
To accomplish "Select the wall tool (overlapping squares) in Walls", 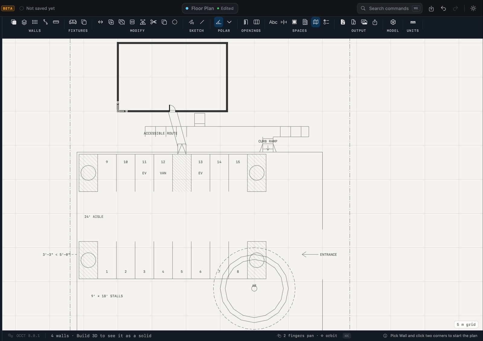I will tap(14, 22).
